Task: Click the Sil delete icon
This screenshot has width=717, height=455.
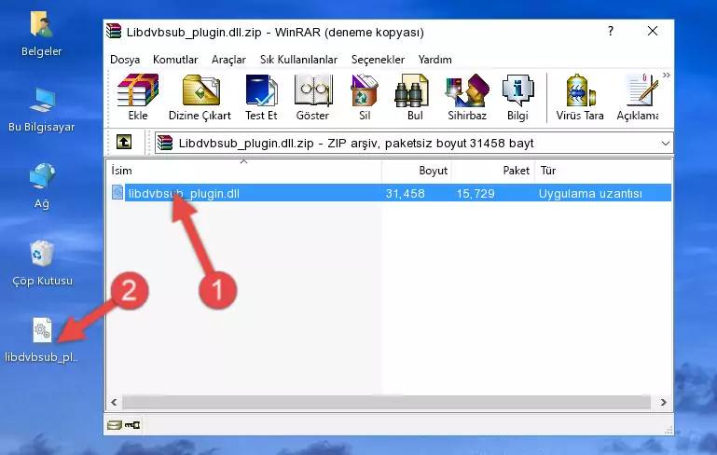Action: coord(365,97)
